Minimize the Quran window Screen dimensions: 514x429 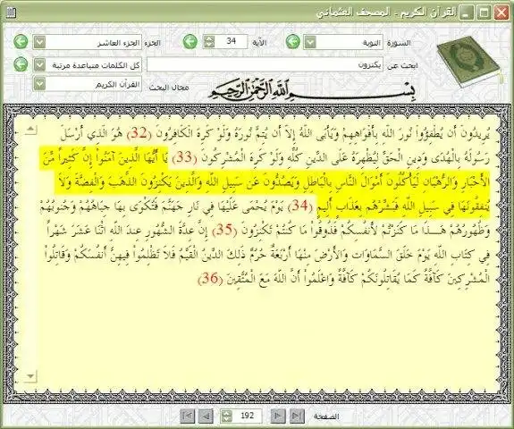click(466, 13)
